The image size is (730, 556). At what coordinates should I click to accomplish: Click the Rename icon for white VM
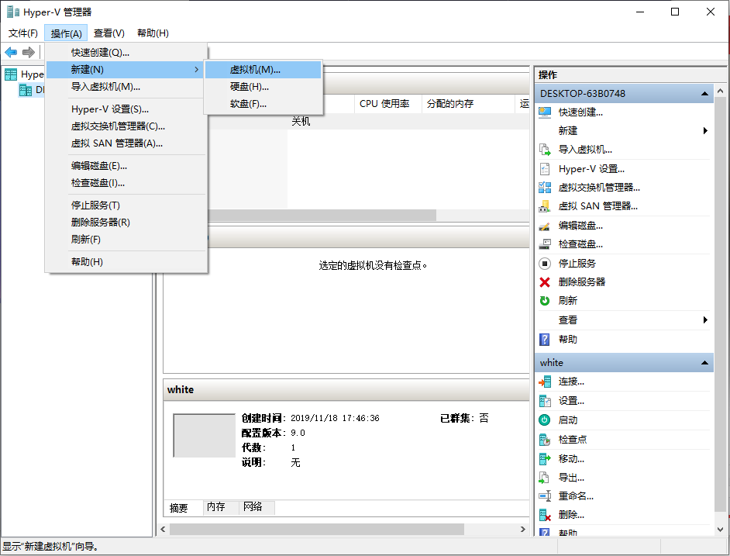[545, 496]
